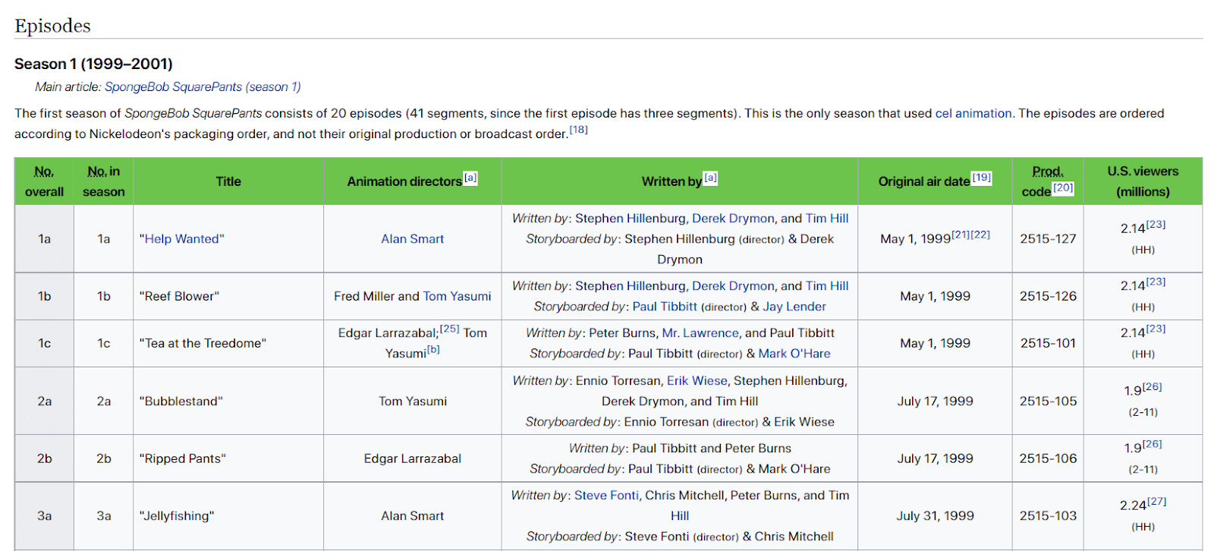Open reference 26 in Ripped Pants viewers cell
This screenshot has height=551, width=1214.
click(x=1152, y=444)
